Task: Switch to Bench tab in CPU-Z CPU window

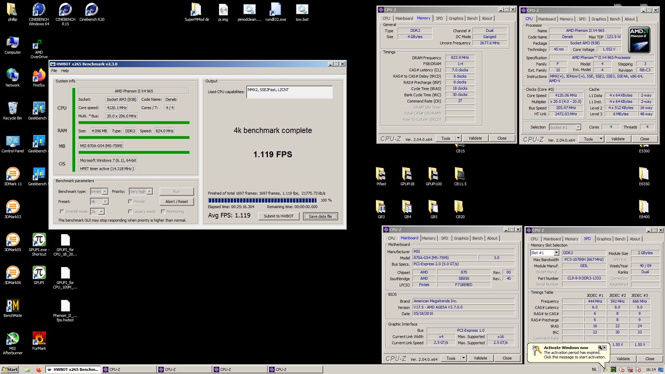Action: (x=615, y=19)
